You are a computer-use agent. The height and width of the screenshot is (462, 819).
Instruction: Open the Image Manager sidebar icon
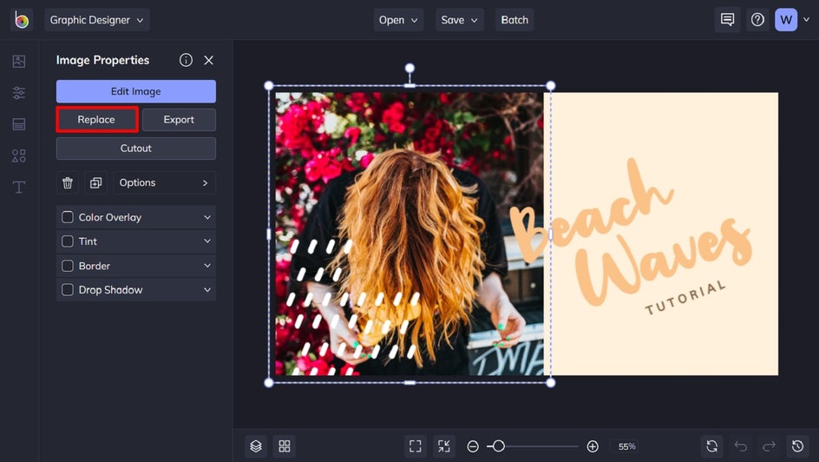pos(19,61)
